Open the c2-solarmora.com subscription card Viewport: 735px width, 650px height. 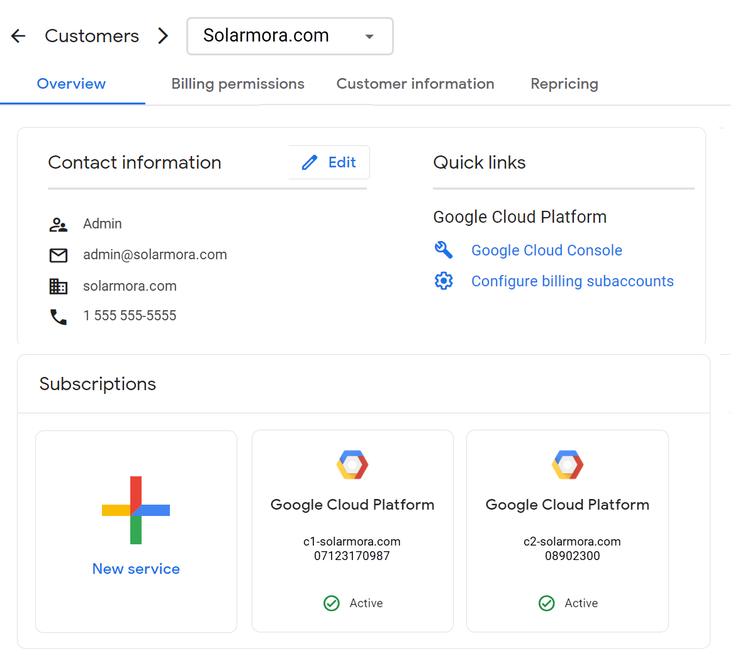(568, 531)
